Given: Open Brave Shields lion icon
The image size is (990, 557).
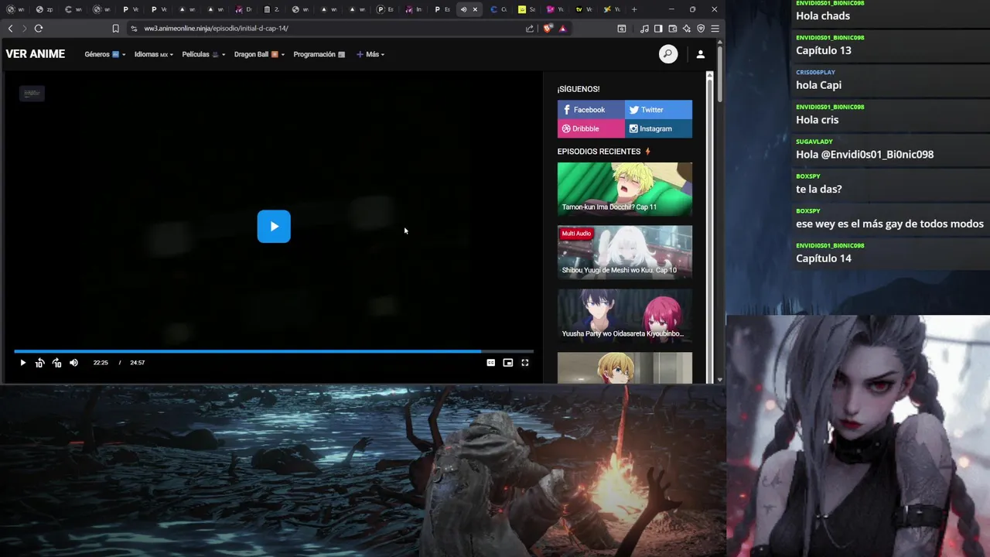Looking at the screenshot, I should (x=548, y=29).
